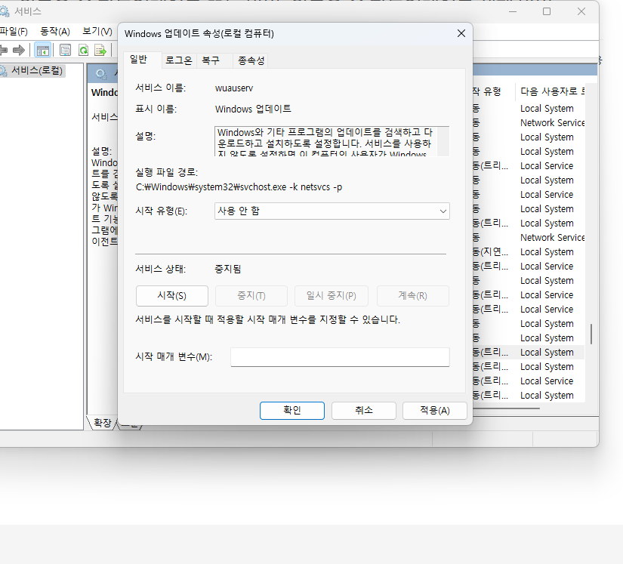
Task: Click the services list horizontal scrollbar
Action: tap(505, 408)
